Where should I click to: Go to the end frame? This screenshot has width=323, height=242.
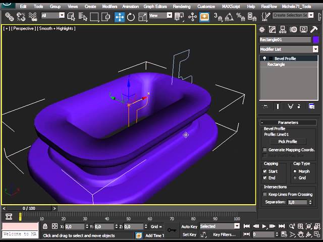point(282,226)
